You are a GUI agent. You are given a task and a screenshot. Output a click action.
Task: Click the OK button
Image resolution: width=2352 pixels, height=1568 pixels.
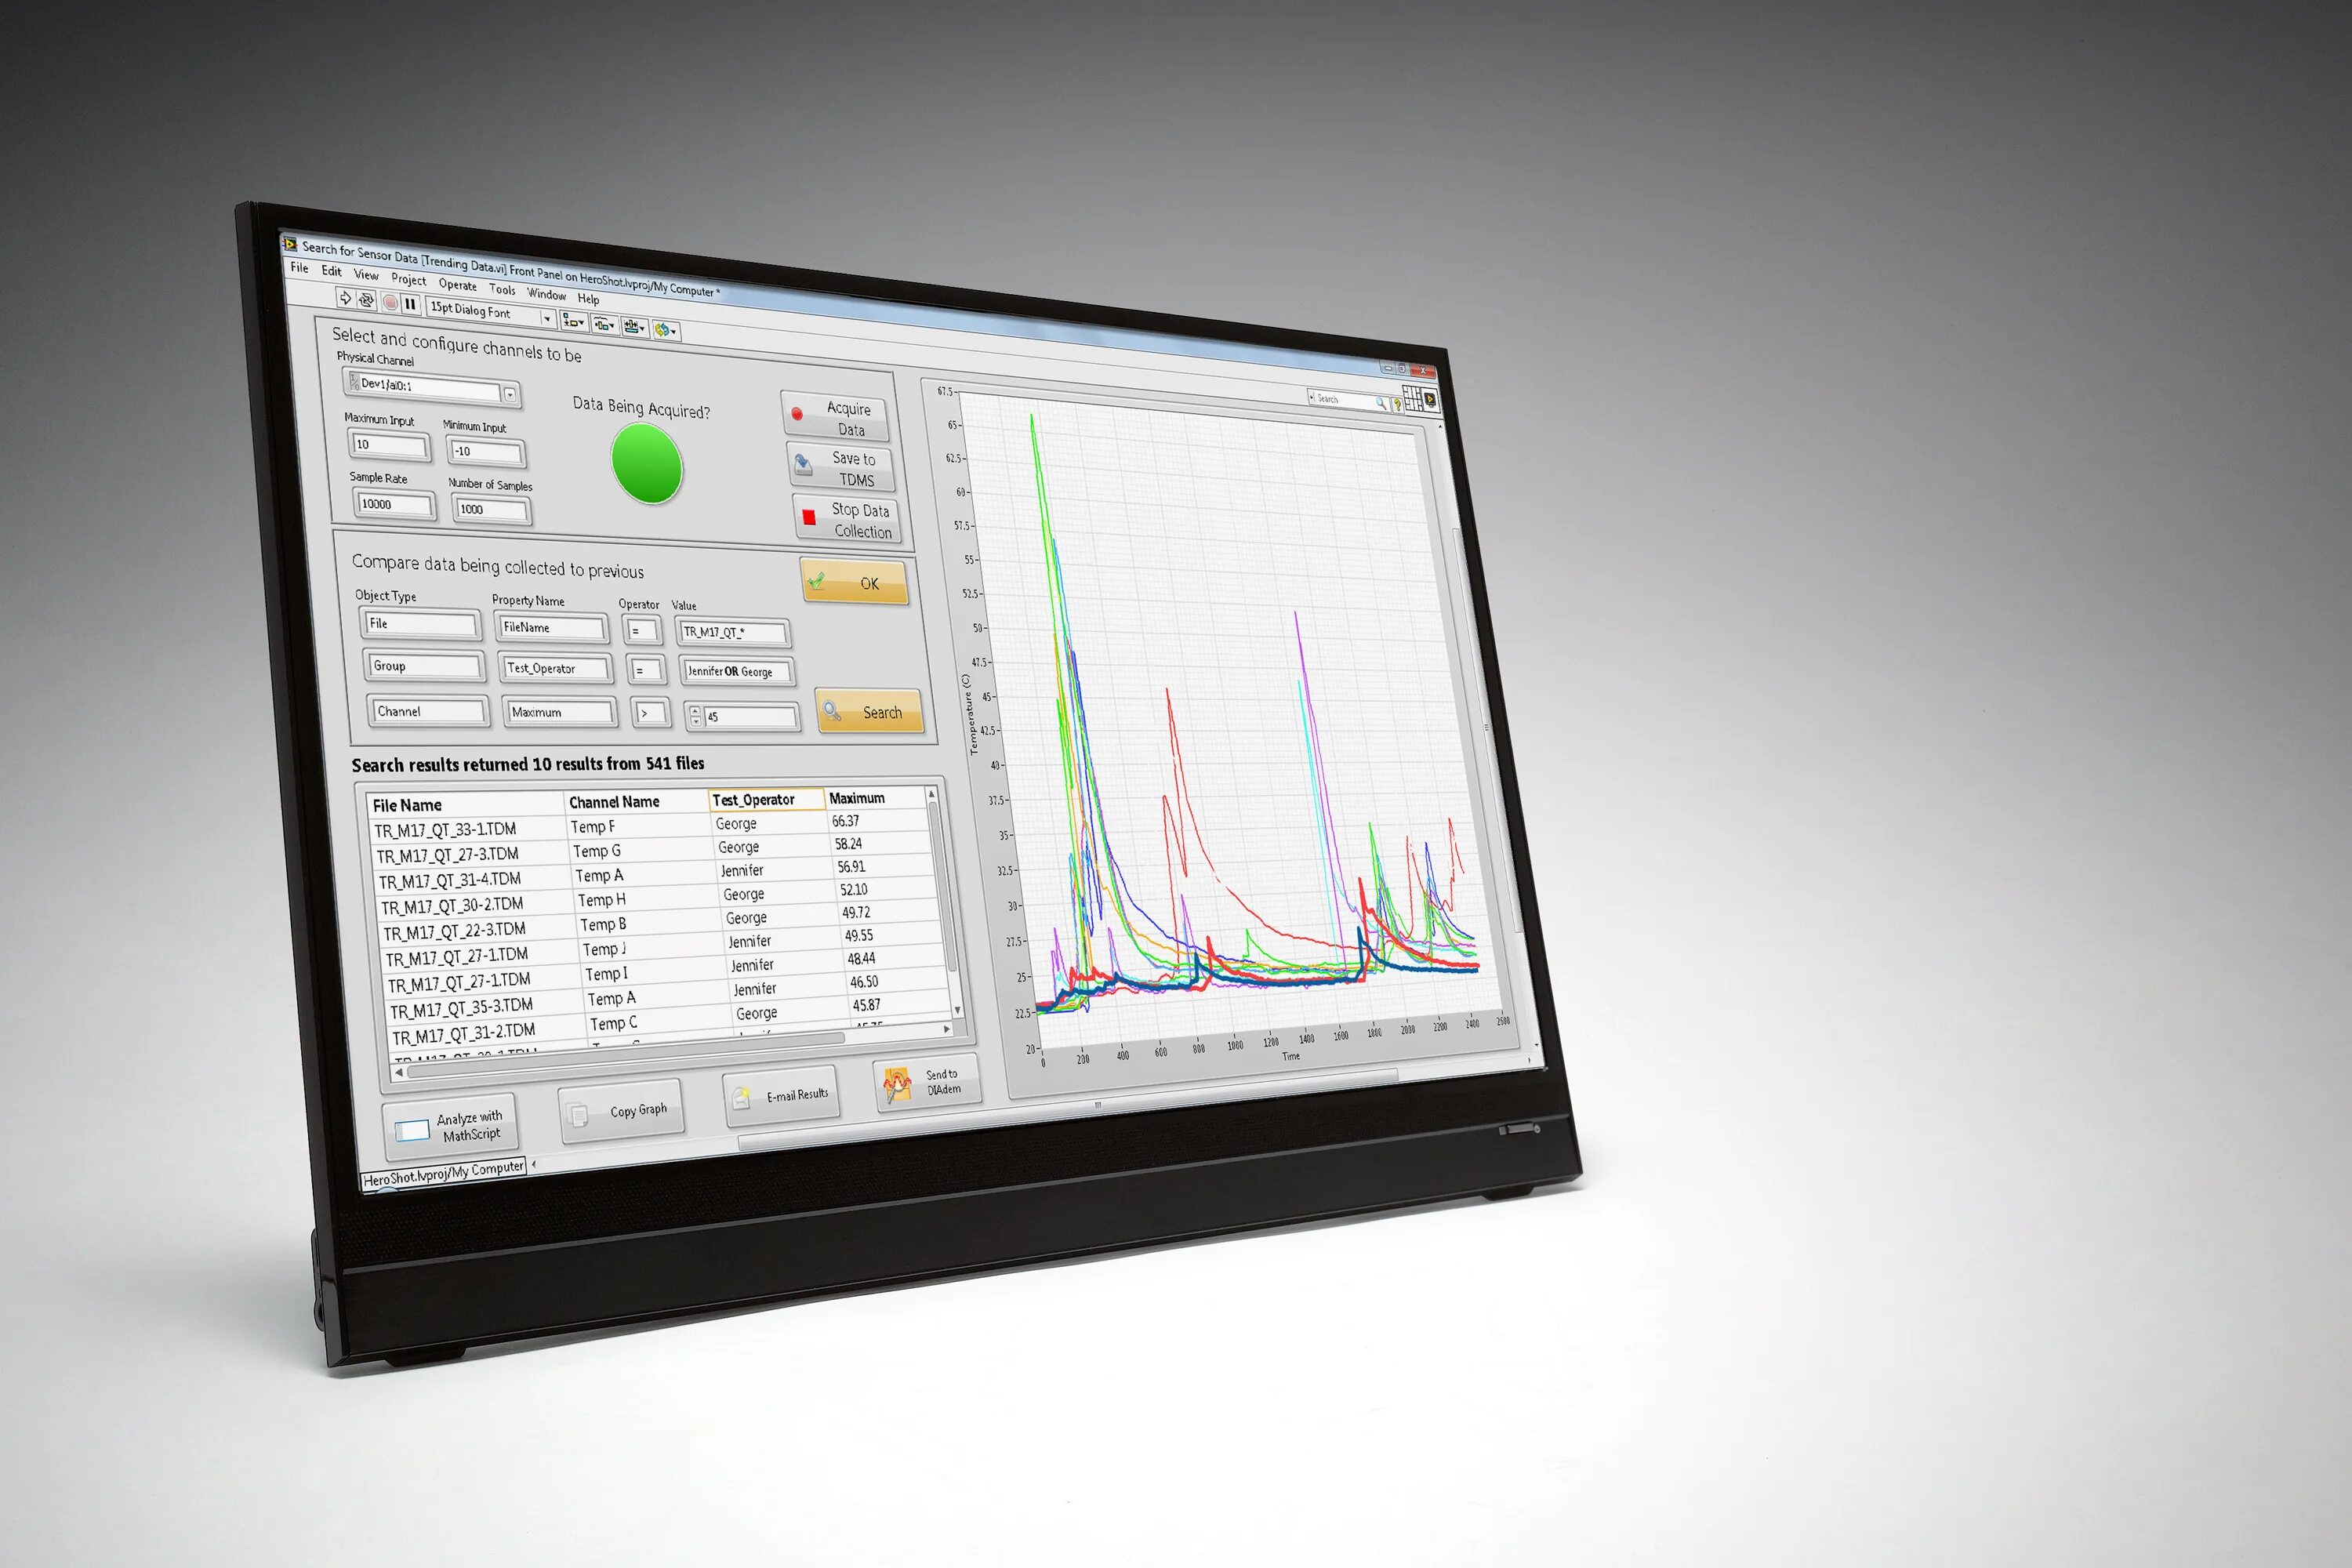point(854,582)
